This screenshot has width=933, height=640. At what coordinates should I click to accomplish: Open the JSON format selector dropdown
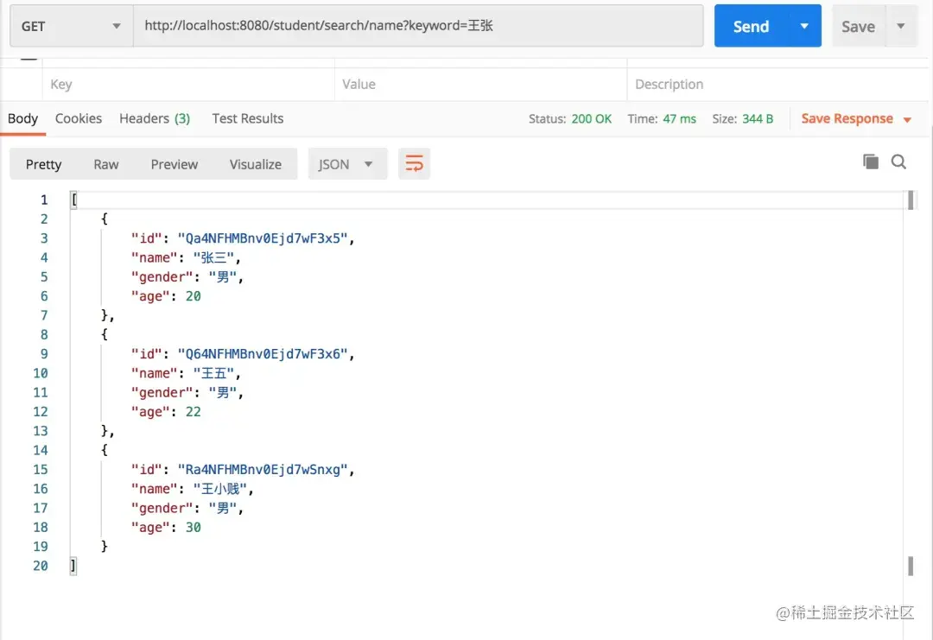tap(347, 163)
